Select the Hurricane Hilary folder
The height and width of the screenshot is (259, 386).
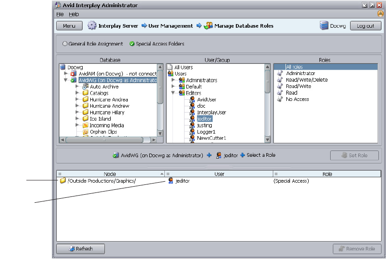click(107, 113)
